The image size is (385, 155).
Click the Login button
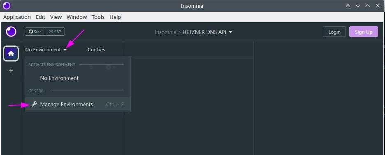click(x=334, y=32)
